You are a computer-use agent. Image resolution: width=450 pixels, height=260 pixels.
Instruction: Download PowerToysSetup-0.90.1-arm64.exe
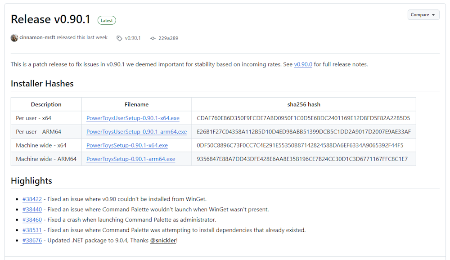[131, 159]
